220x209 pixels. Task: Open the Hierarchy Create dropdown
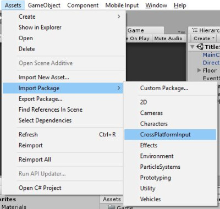[204, 38]
